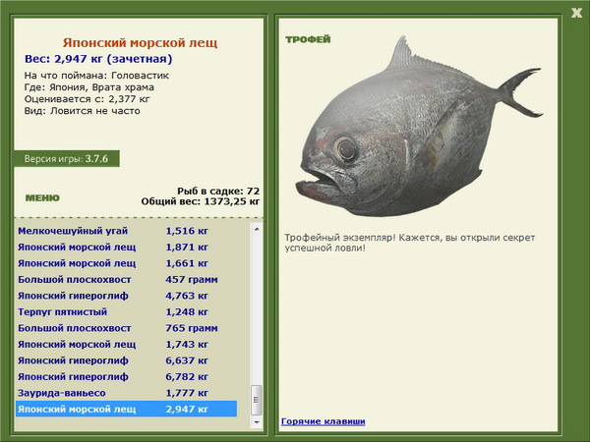Open the МЕНЮ button
590x442 pixels.
click(x=42, y=198)
